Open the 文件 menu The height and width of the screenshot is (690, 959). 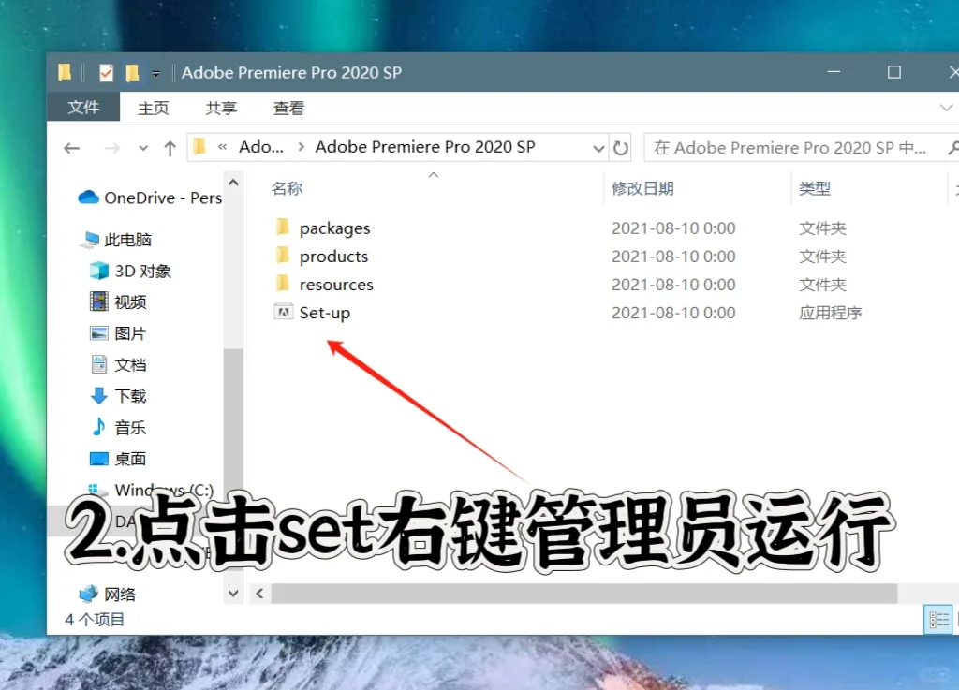pyautogui.click(x=83, y=107)
